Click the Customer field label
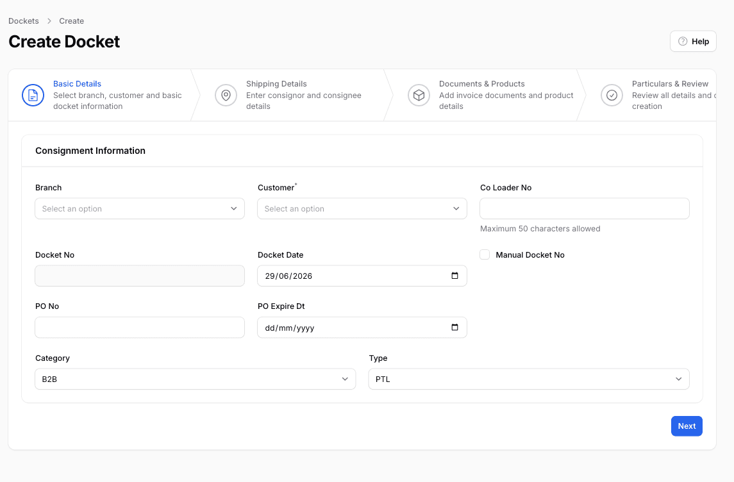734x482 pixels. pos(276,188)
